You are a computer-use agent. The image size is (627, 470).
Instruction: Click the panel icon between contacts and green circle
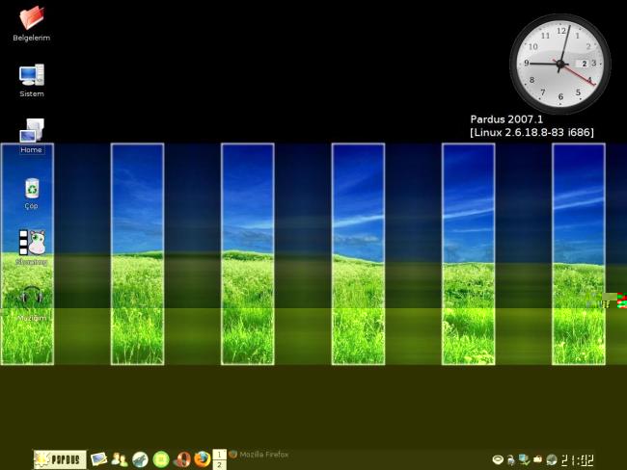tap(141, 459)
